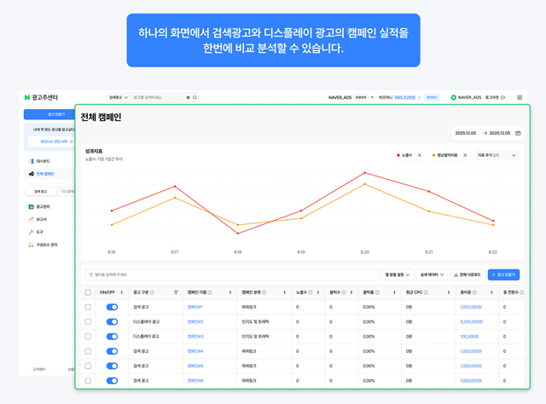
Task: Toggle ON/OFF switch for 캠페인#1
Action: pos(111,306)
